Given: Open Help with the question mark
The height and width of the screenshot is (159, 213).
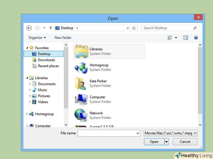Looking at the screenshot, I should (196, 38).
